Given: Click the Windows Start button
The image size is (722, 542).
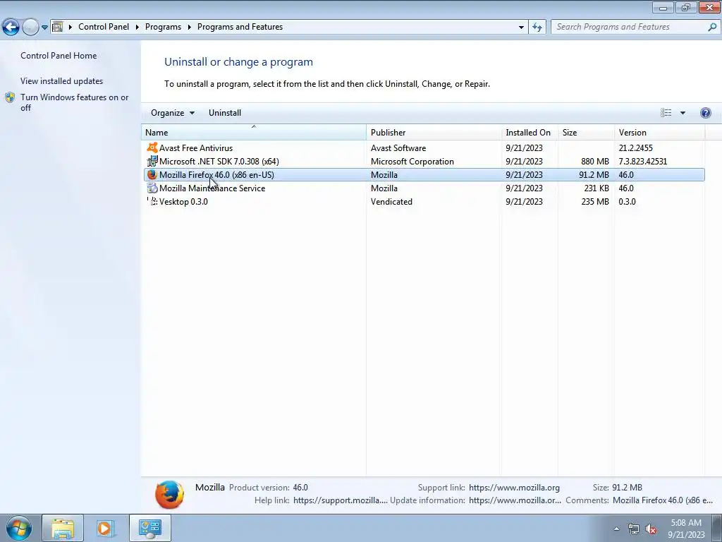Looking at the screenshot, I should (19, 528).
